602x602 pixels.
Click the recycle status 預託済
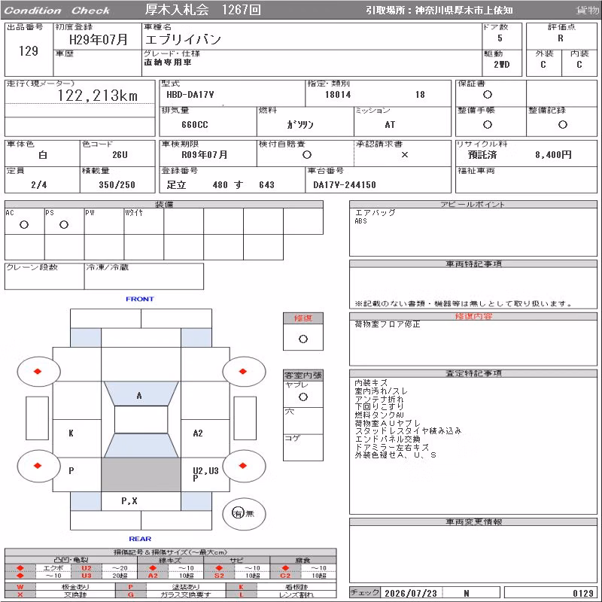click(482, 155)
